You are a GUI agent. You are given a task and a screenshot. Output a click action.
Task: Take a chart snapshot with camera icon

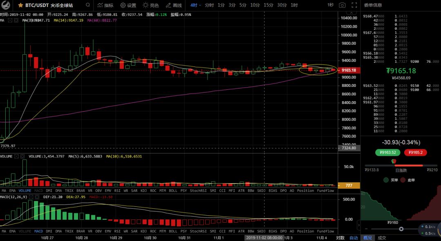coord(342,5)
